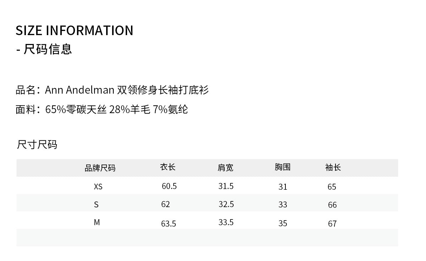Click the 63.5 garment length cell

pos(169,224)
